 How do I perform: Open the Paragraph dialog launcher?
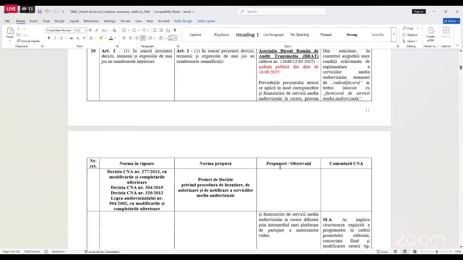point(178,46)
